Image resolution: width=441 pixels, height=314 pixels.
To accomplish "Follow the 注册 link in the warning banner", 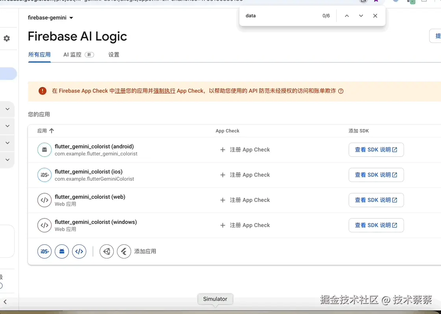I will (120, 91).
